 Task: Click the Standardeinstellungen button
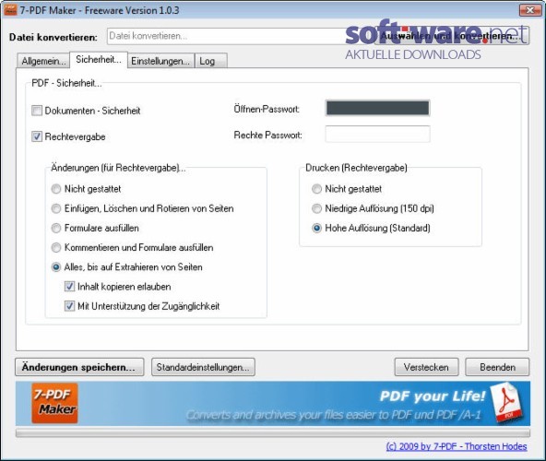click(203, 367)
